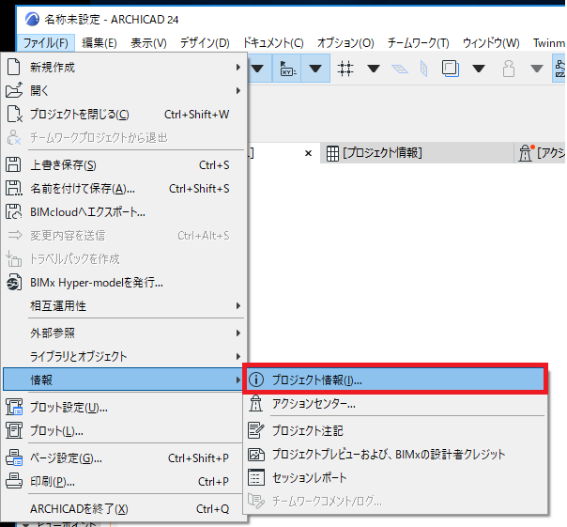Open dropdown arrow next to grid snap

374,68
